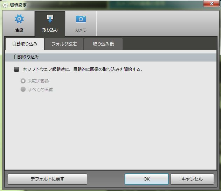Viewport: 221px width, 191px height.
Task: Select the すべての画像 radio button
Action: 23,89
